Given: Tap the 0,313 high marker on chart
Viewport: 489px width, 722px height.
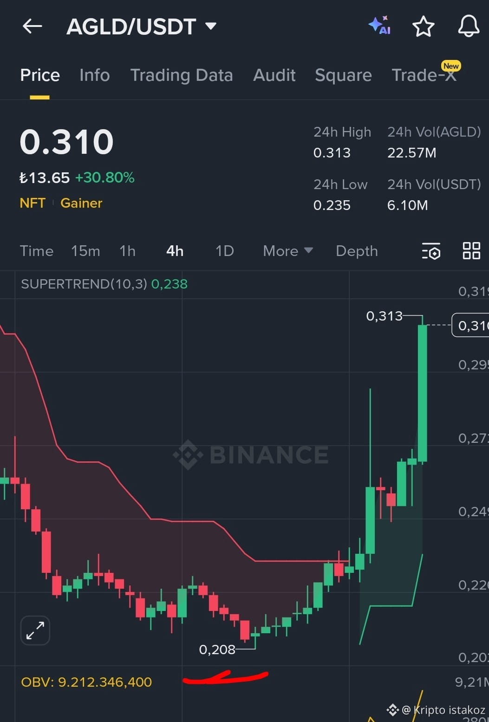Looking at the screenshot, I should tap(384, 316).
